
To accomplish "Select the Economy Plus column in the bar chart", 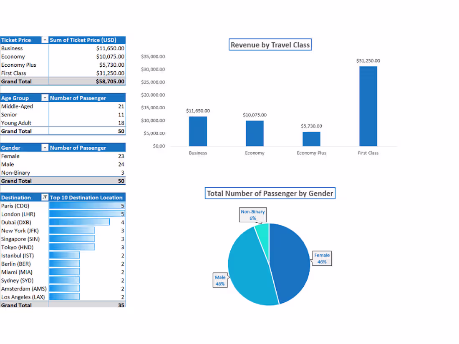I will pyautogui.click(x=311, y=138).
